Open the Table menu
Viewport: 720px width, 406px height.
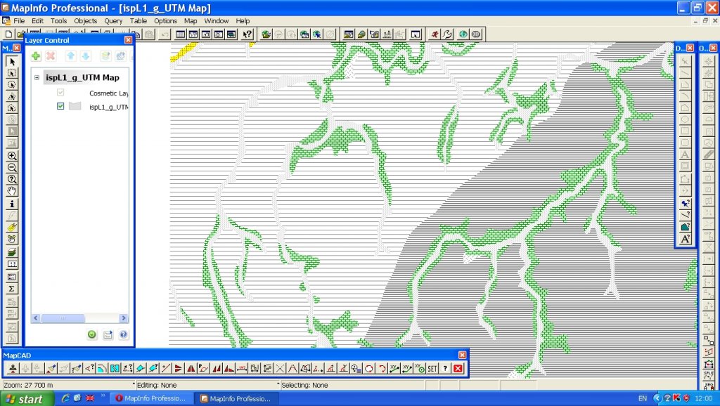pyautogui.click(x=139, y=20)
